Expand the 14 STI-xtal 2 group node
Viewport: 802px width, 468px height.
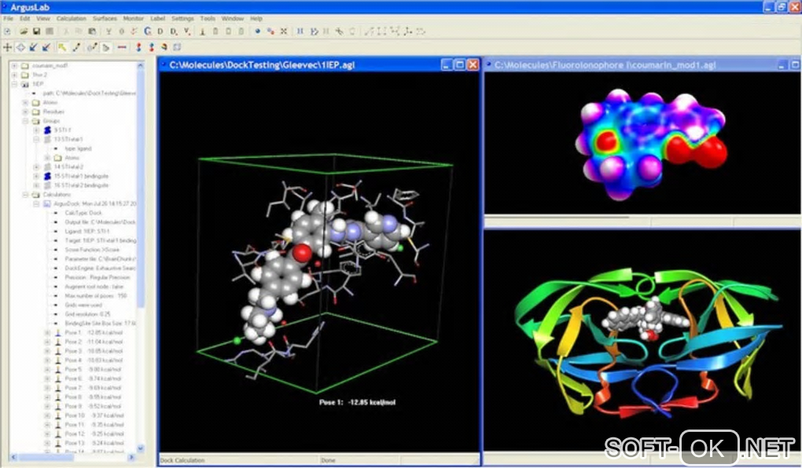tap(36, 167)
